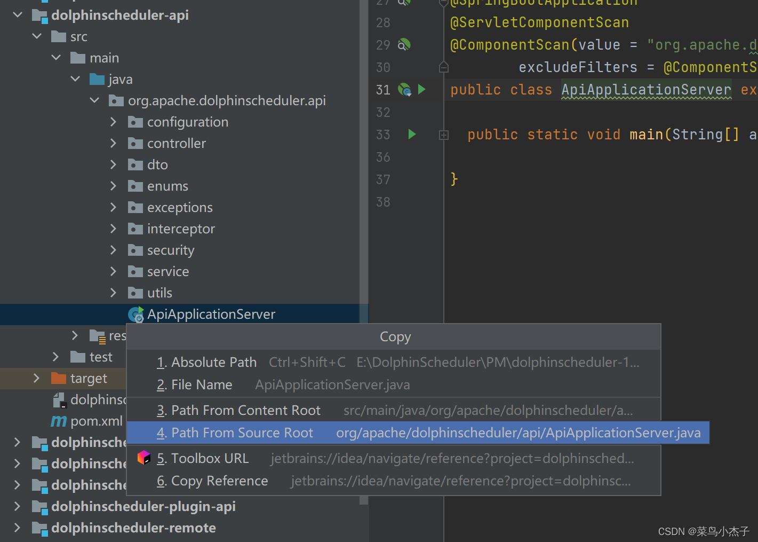Choose Toolbox URL copy option

point(394,458)
